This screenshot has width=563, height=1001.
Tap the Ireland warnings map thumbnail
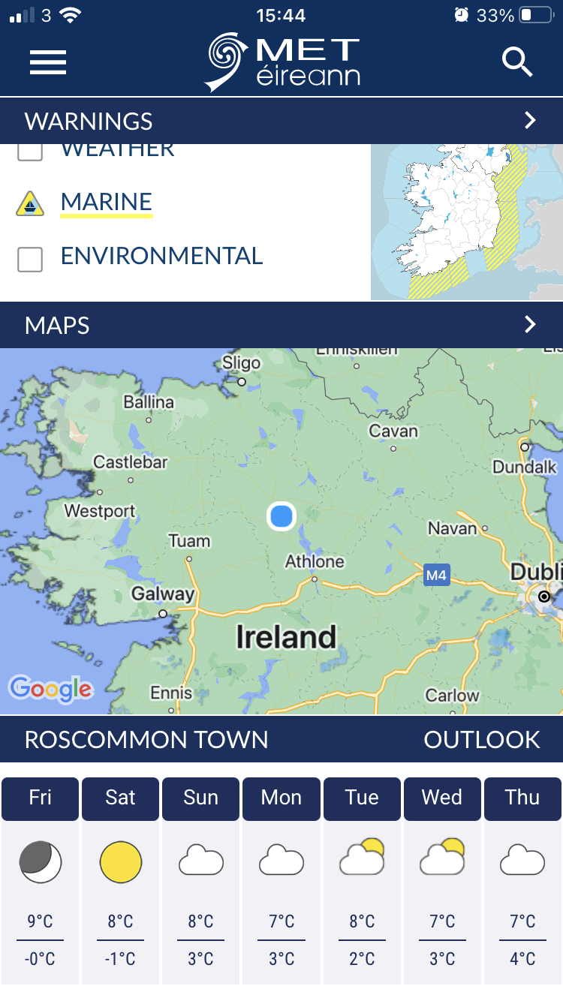[466, 221]
